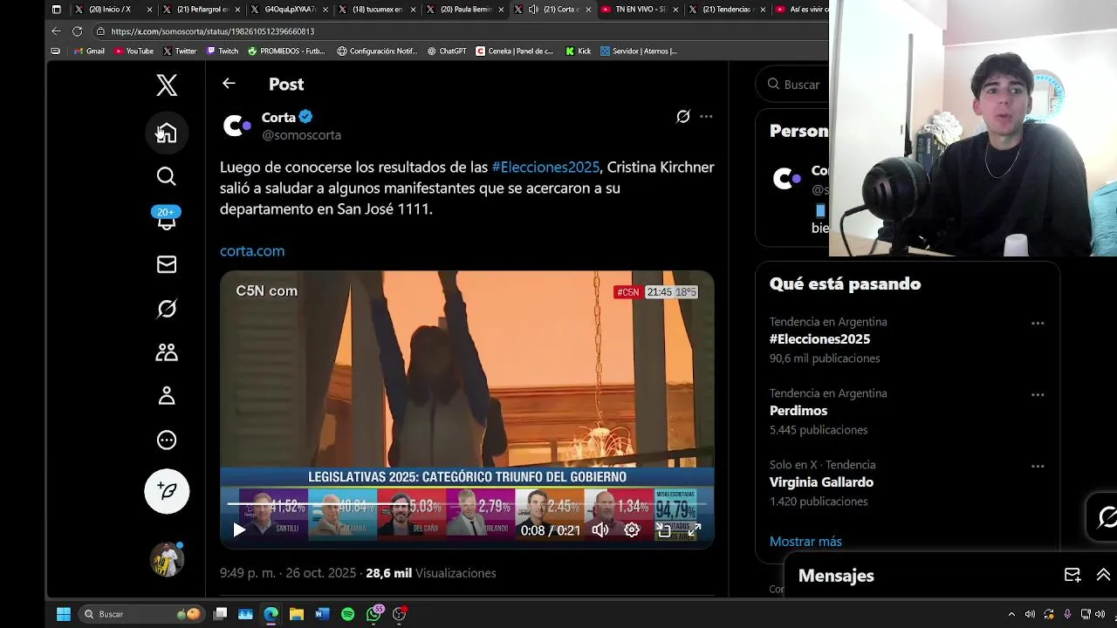Open the Virginia Gallardo trending topic
Screen dimensions: 1117x628
(x=821, y=481)
